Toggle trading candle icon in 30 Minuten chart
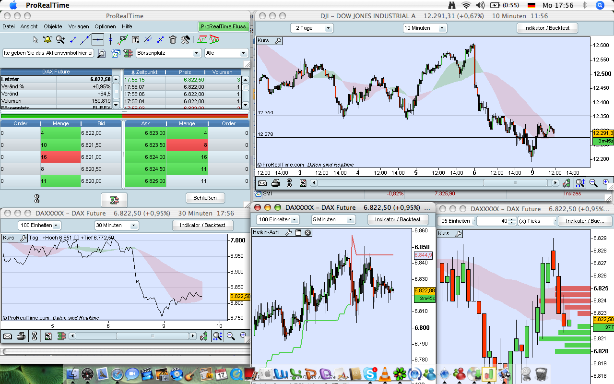 pyautogui.click(x=204, y=336)
